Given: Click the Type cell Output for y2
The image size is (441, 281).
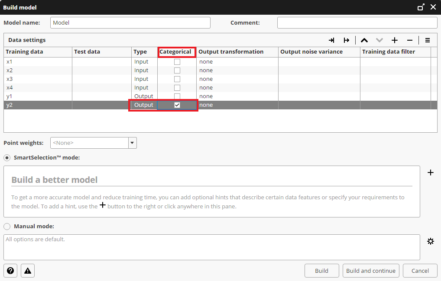Looking at the screenshot, I should (x=144, y=105).
